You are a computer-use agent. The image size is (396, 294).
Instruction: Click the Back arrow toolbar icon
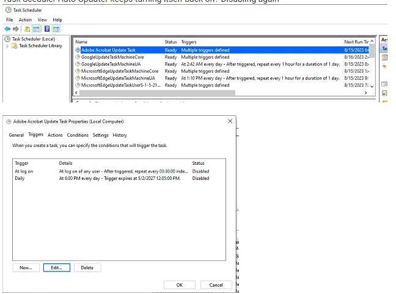point(7,29)
